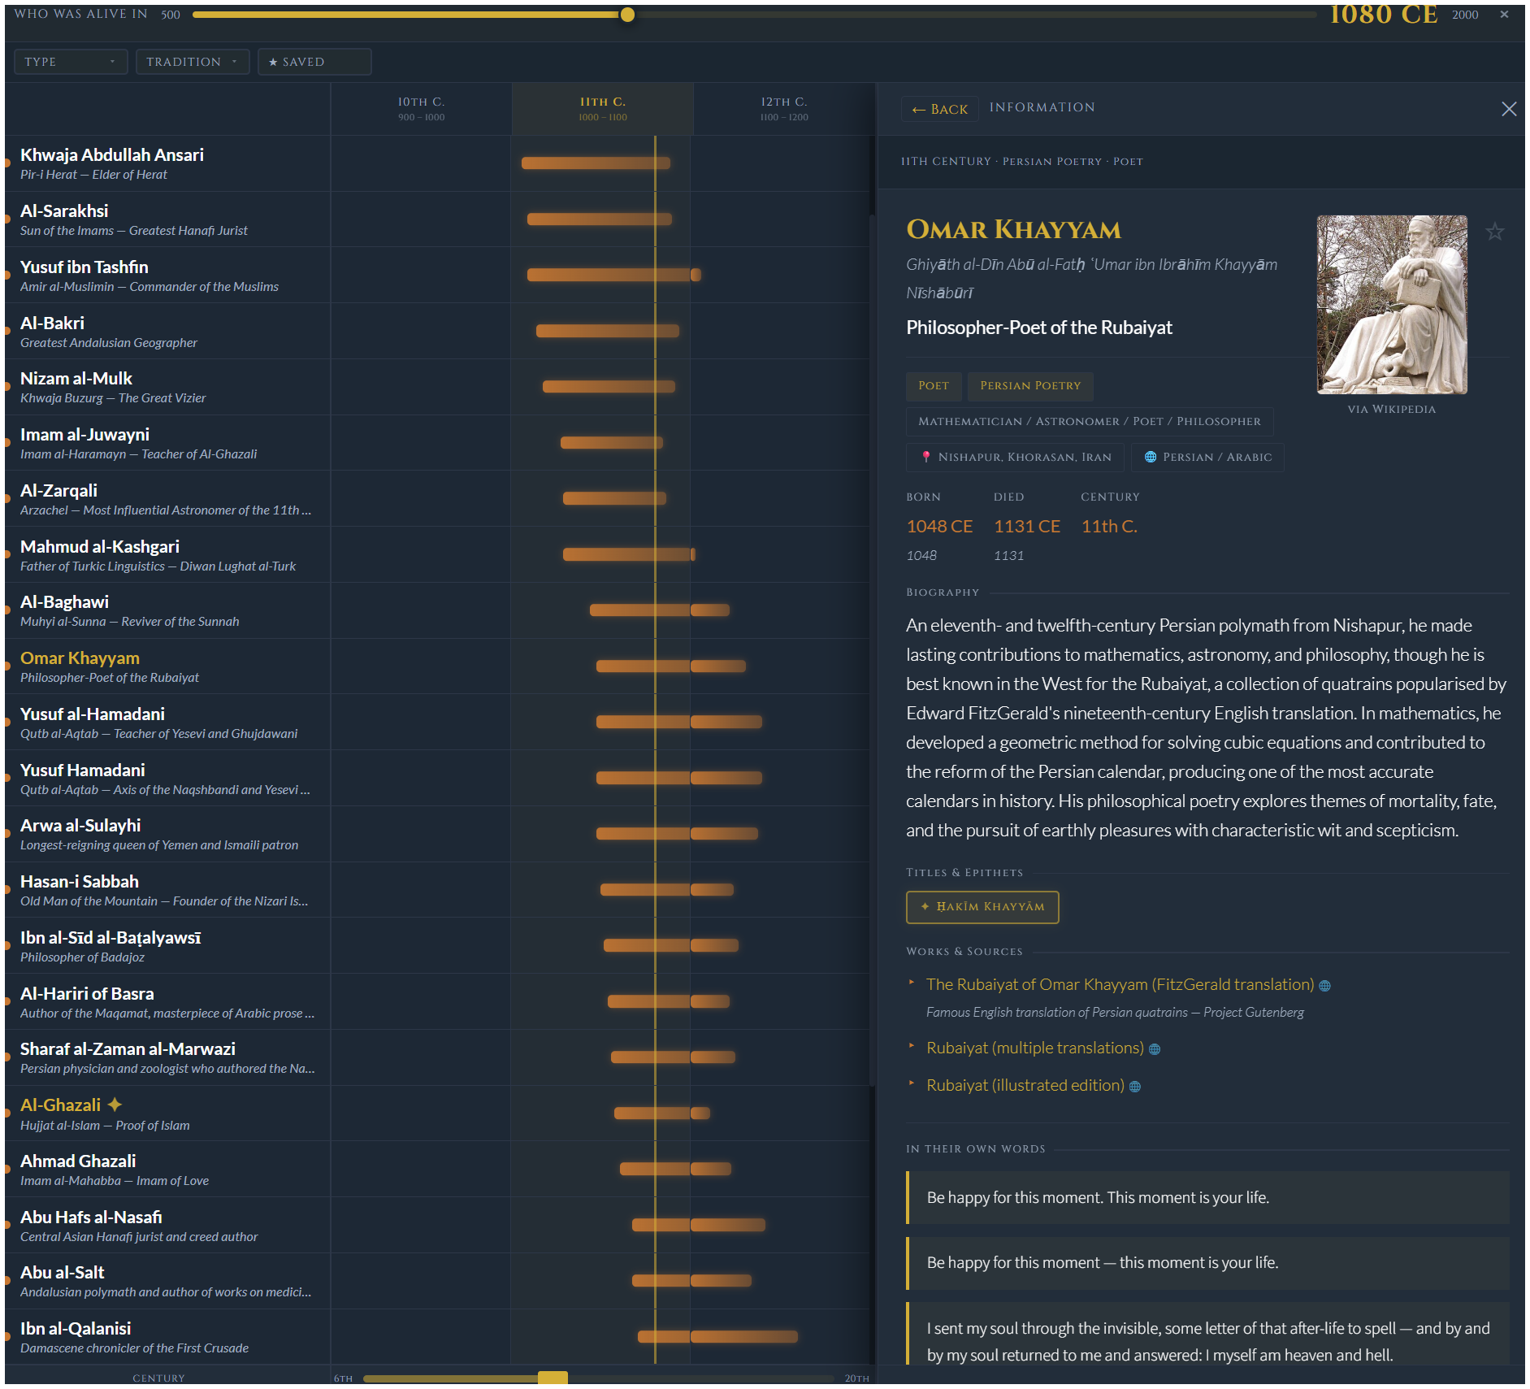Image resolution: width=1530 pixels, height=1389 pixels.
Task: Open the TRADITION dropdown
Action: point(192,62)
